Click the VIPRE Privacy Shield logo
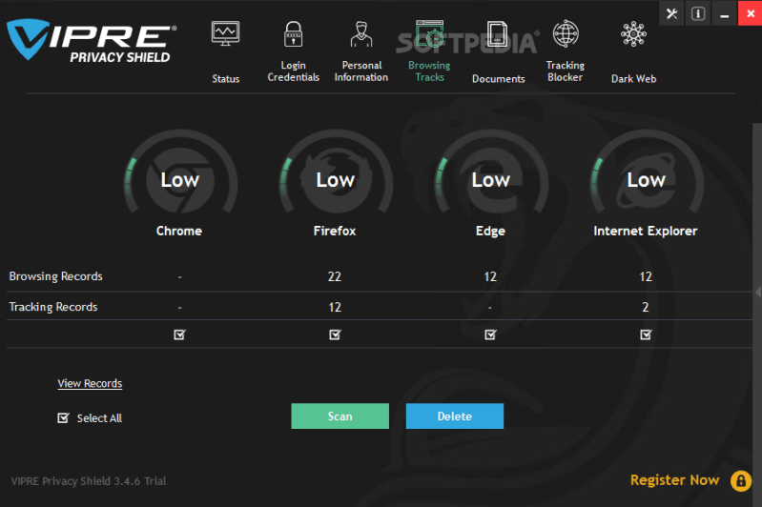Image resolution: width=762 pixels, height=507 pixels. (x=92, y=40)
